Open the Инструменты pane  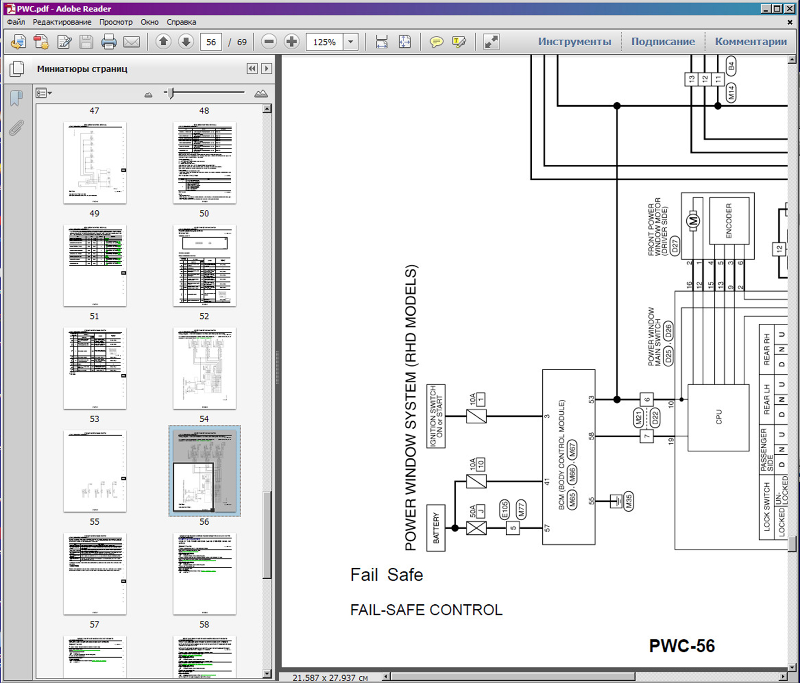pos(574,42)
